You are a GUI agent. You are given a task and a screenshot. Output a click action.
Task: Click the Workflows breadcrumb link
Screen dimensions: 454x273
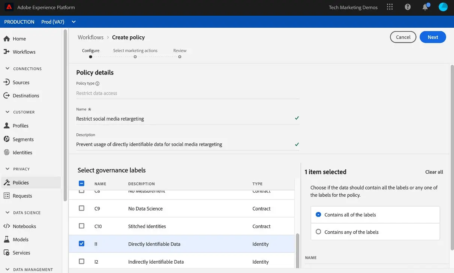(x=90, y=37)
